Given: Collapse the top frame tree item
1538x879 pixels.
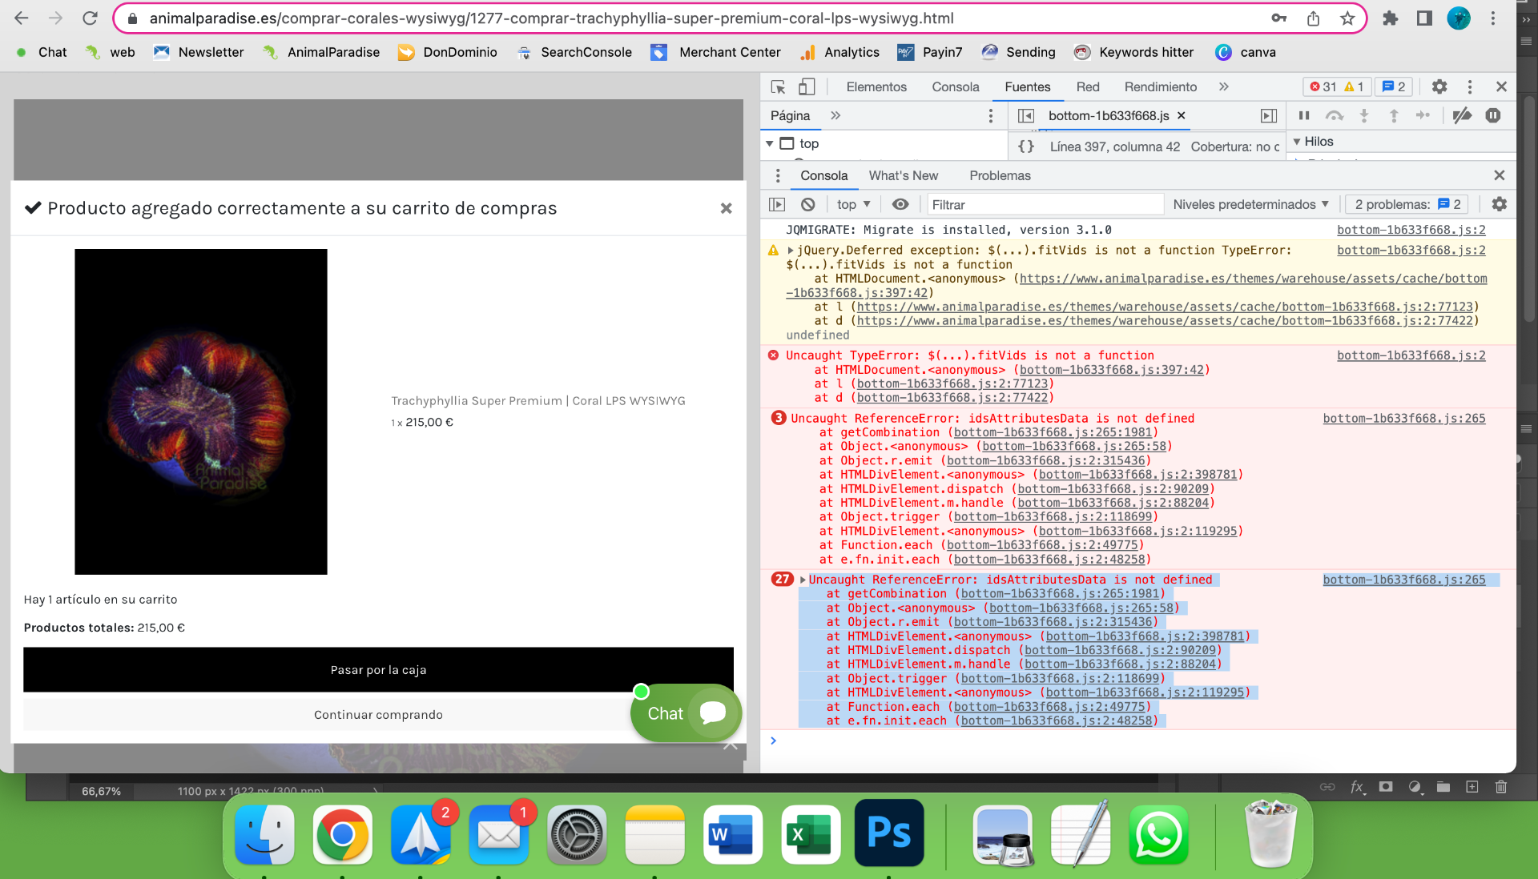Looking at the screenshot, I should click(x=770, y=143).
